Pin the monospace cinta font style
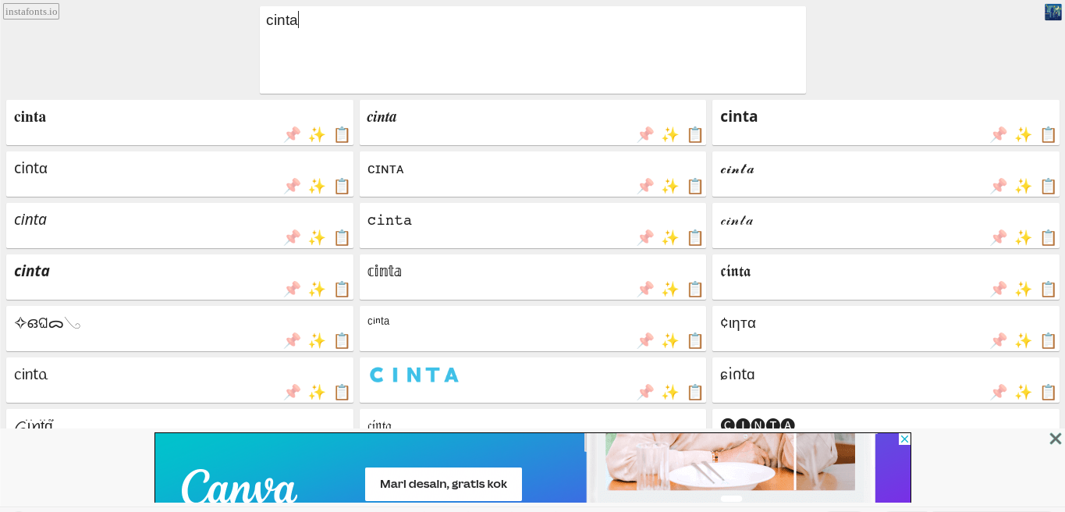The height and width of the screenshot is (512, 1065). click(645, 237)
